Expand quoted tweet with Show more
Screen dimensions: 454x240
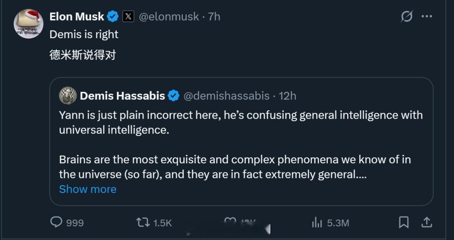pyautogui.click(x=87, y=189)
